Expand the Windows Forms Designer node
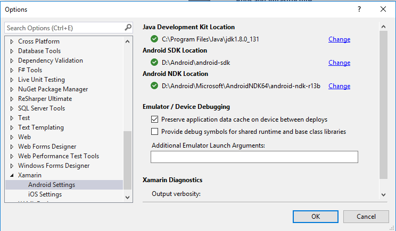 (12, 166)
